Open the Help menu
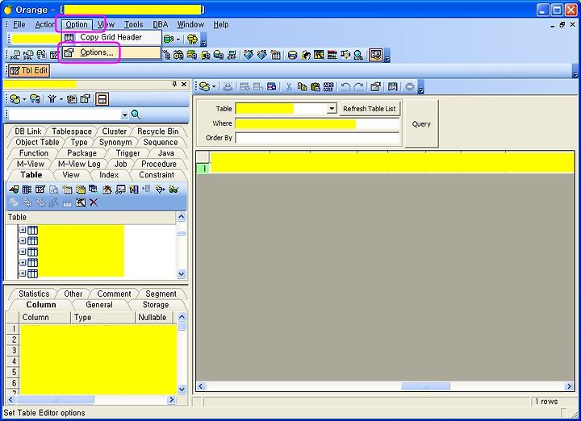The image size is (581, 421). (x=221, y=24)
